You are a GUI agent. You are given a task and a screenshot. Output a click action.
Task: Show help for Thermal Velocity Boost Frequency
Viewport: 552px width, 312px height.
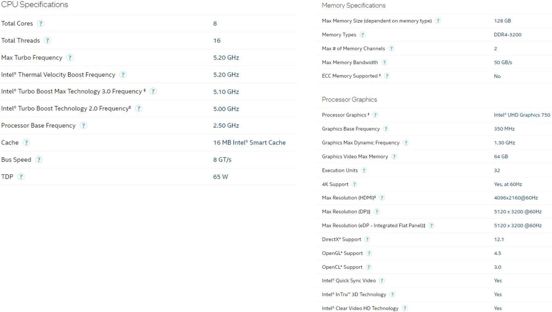point(123,74)
